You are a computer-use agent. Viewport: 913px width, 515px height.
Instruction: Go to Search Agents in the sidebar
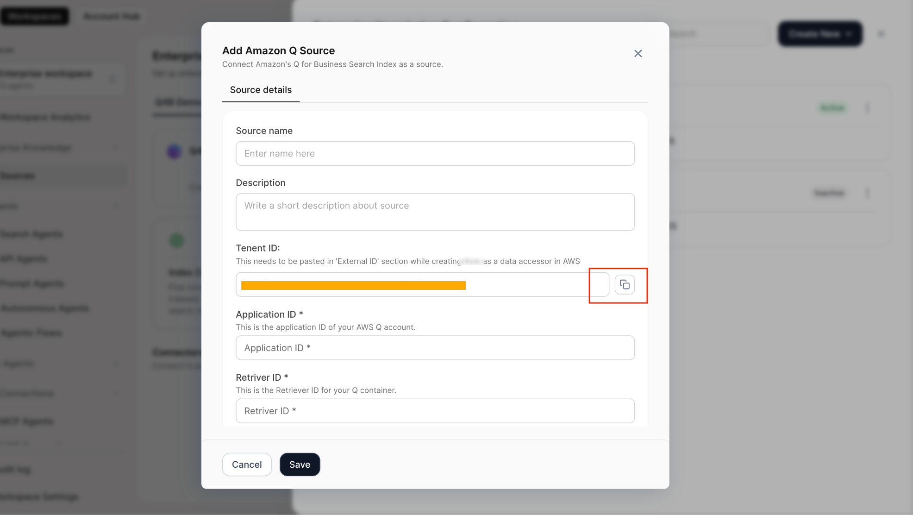[x=31, y=234]
